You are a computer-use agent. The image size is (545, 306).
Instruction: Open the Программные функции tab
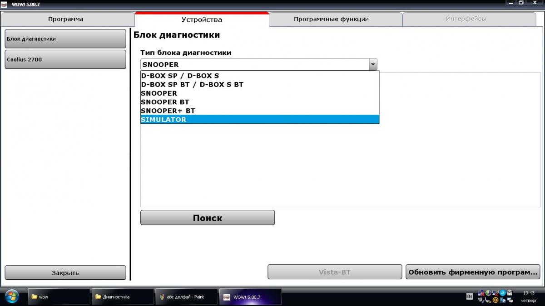point(335,19)
